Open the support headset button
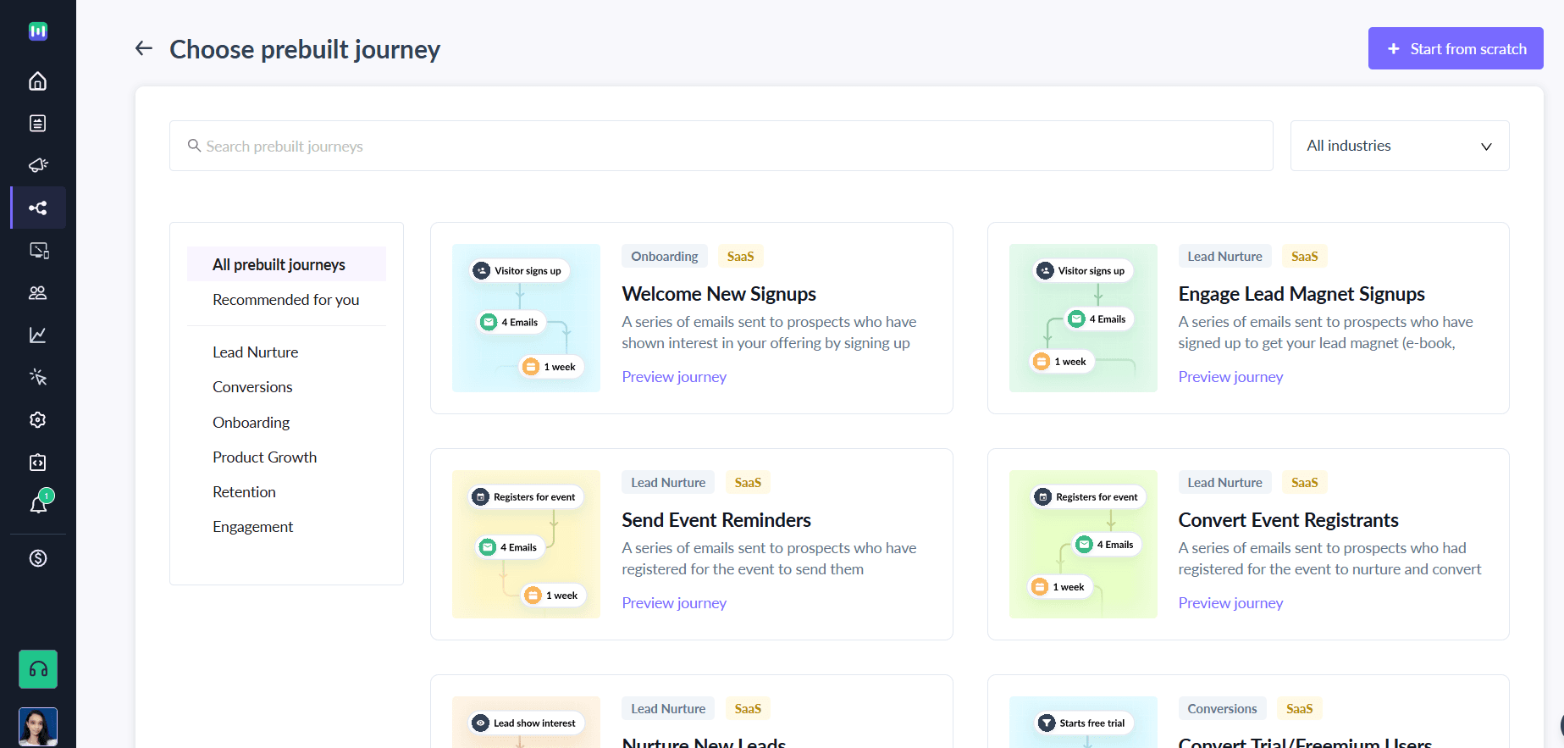 click(x=38, y=669)
